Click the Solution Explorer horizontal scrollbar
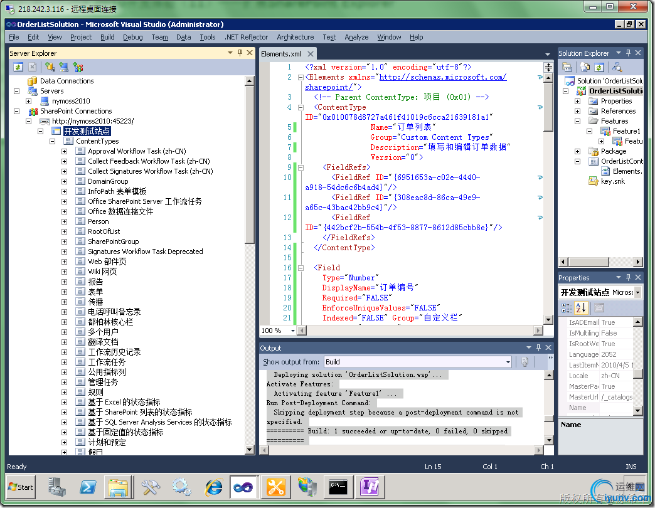 [588, 262]
